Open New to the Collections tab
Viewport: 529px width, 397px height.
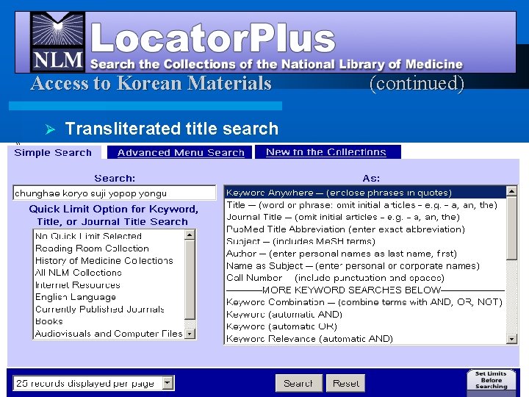click(326, 152)
